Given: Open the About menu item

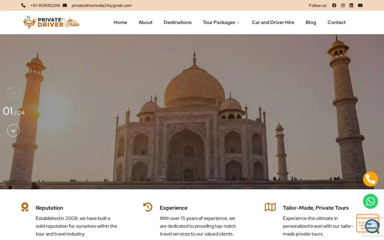Looking at the screenshot, I should coord(145,22).
